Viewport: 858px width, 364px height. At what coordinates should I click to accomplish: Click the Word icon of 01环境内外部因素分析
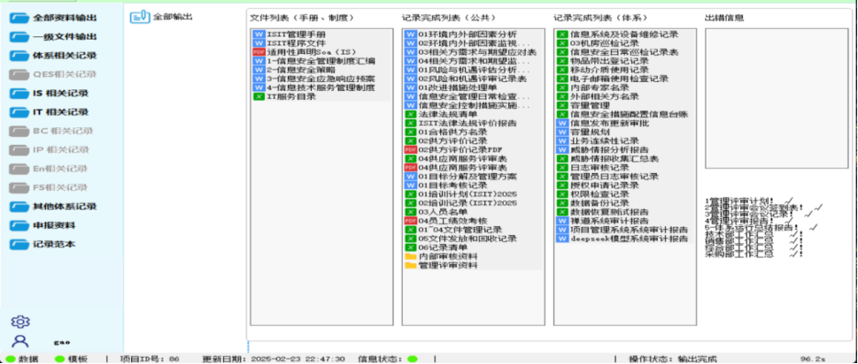click(x=410, y=34)
